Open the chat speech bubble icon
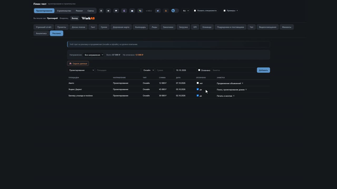Viewport: 337px width, 189px height. 116,11
